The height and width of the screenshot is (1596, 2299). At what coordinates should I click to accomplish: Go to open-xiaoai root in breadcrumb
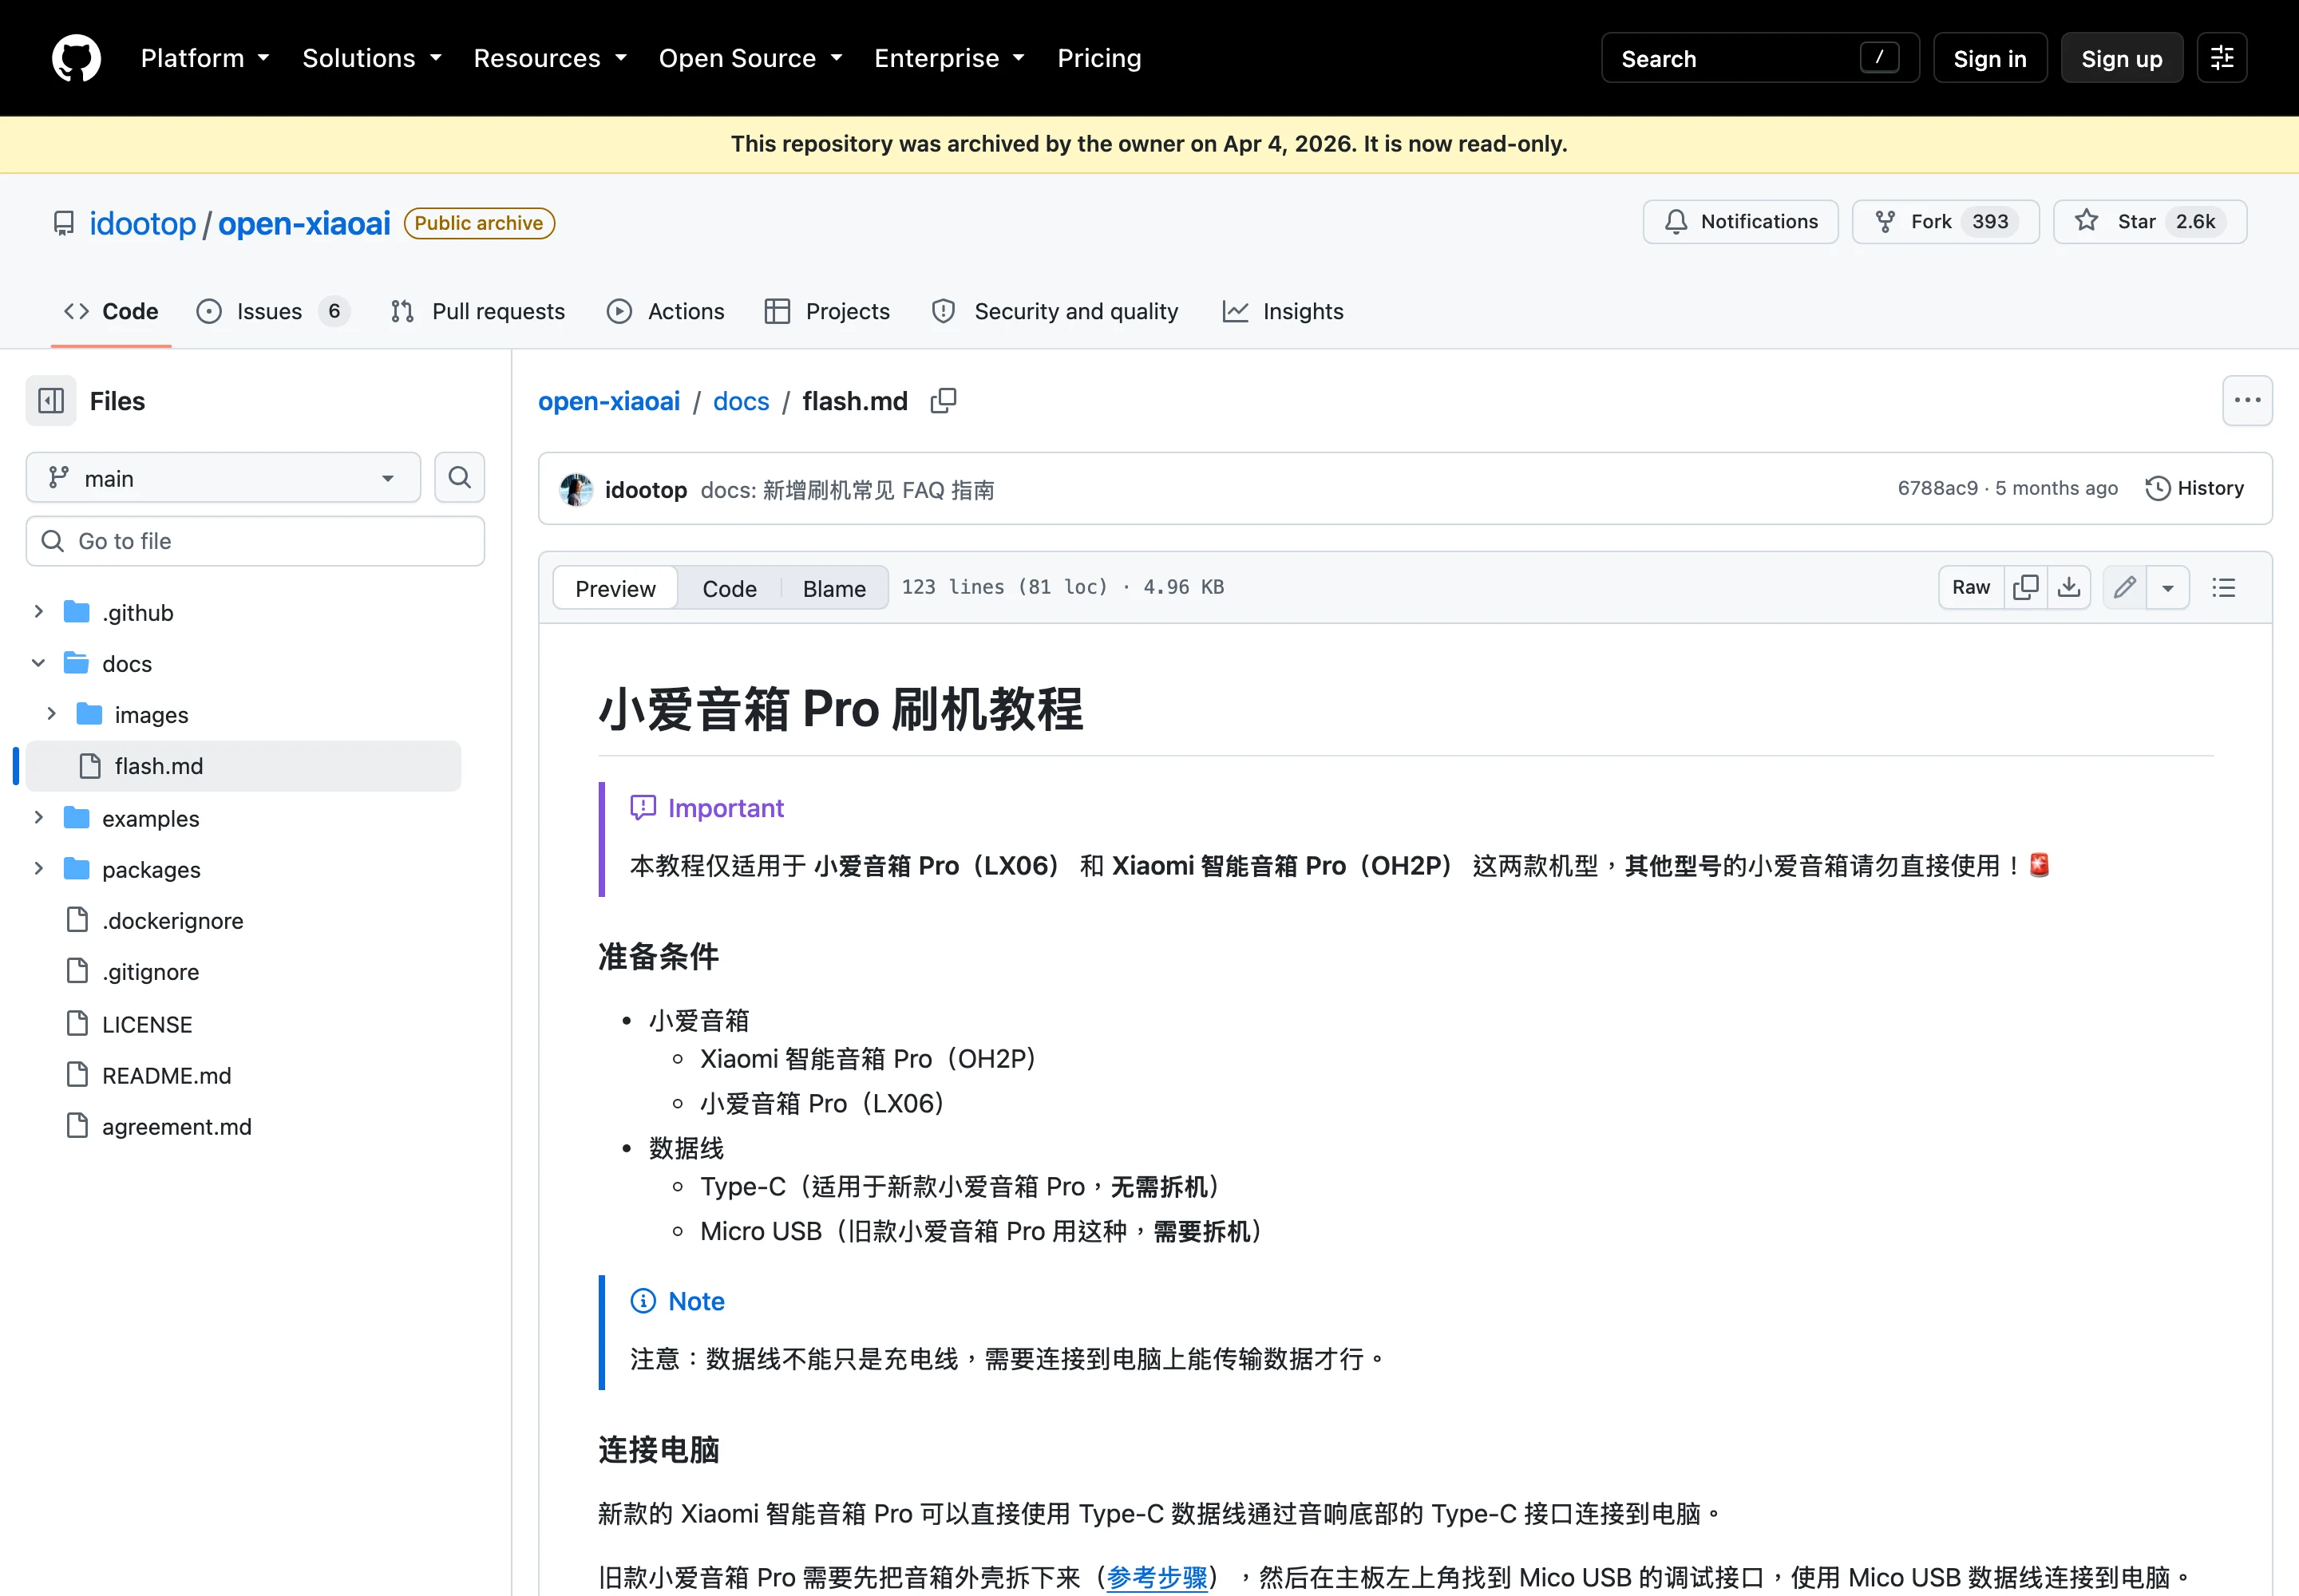[x=608, y=401]
